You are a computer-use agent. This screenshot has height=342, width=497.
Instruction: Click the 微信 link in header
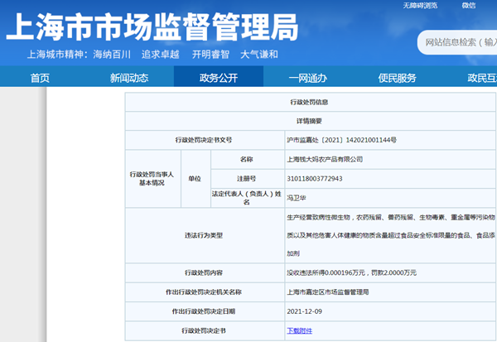coord(469,6)
